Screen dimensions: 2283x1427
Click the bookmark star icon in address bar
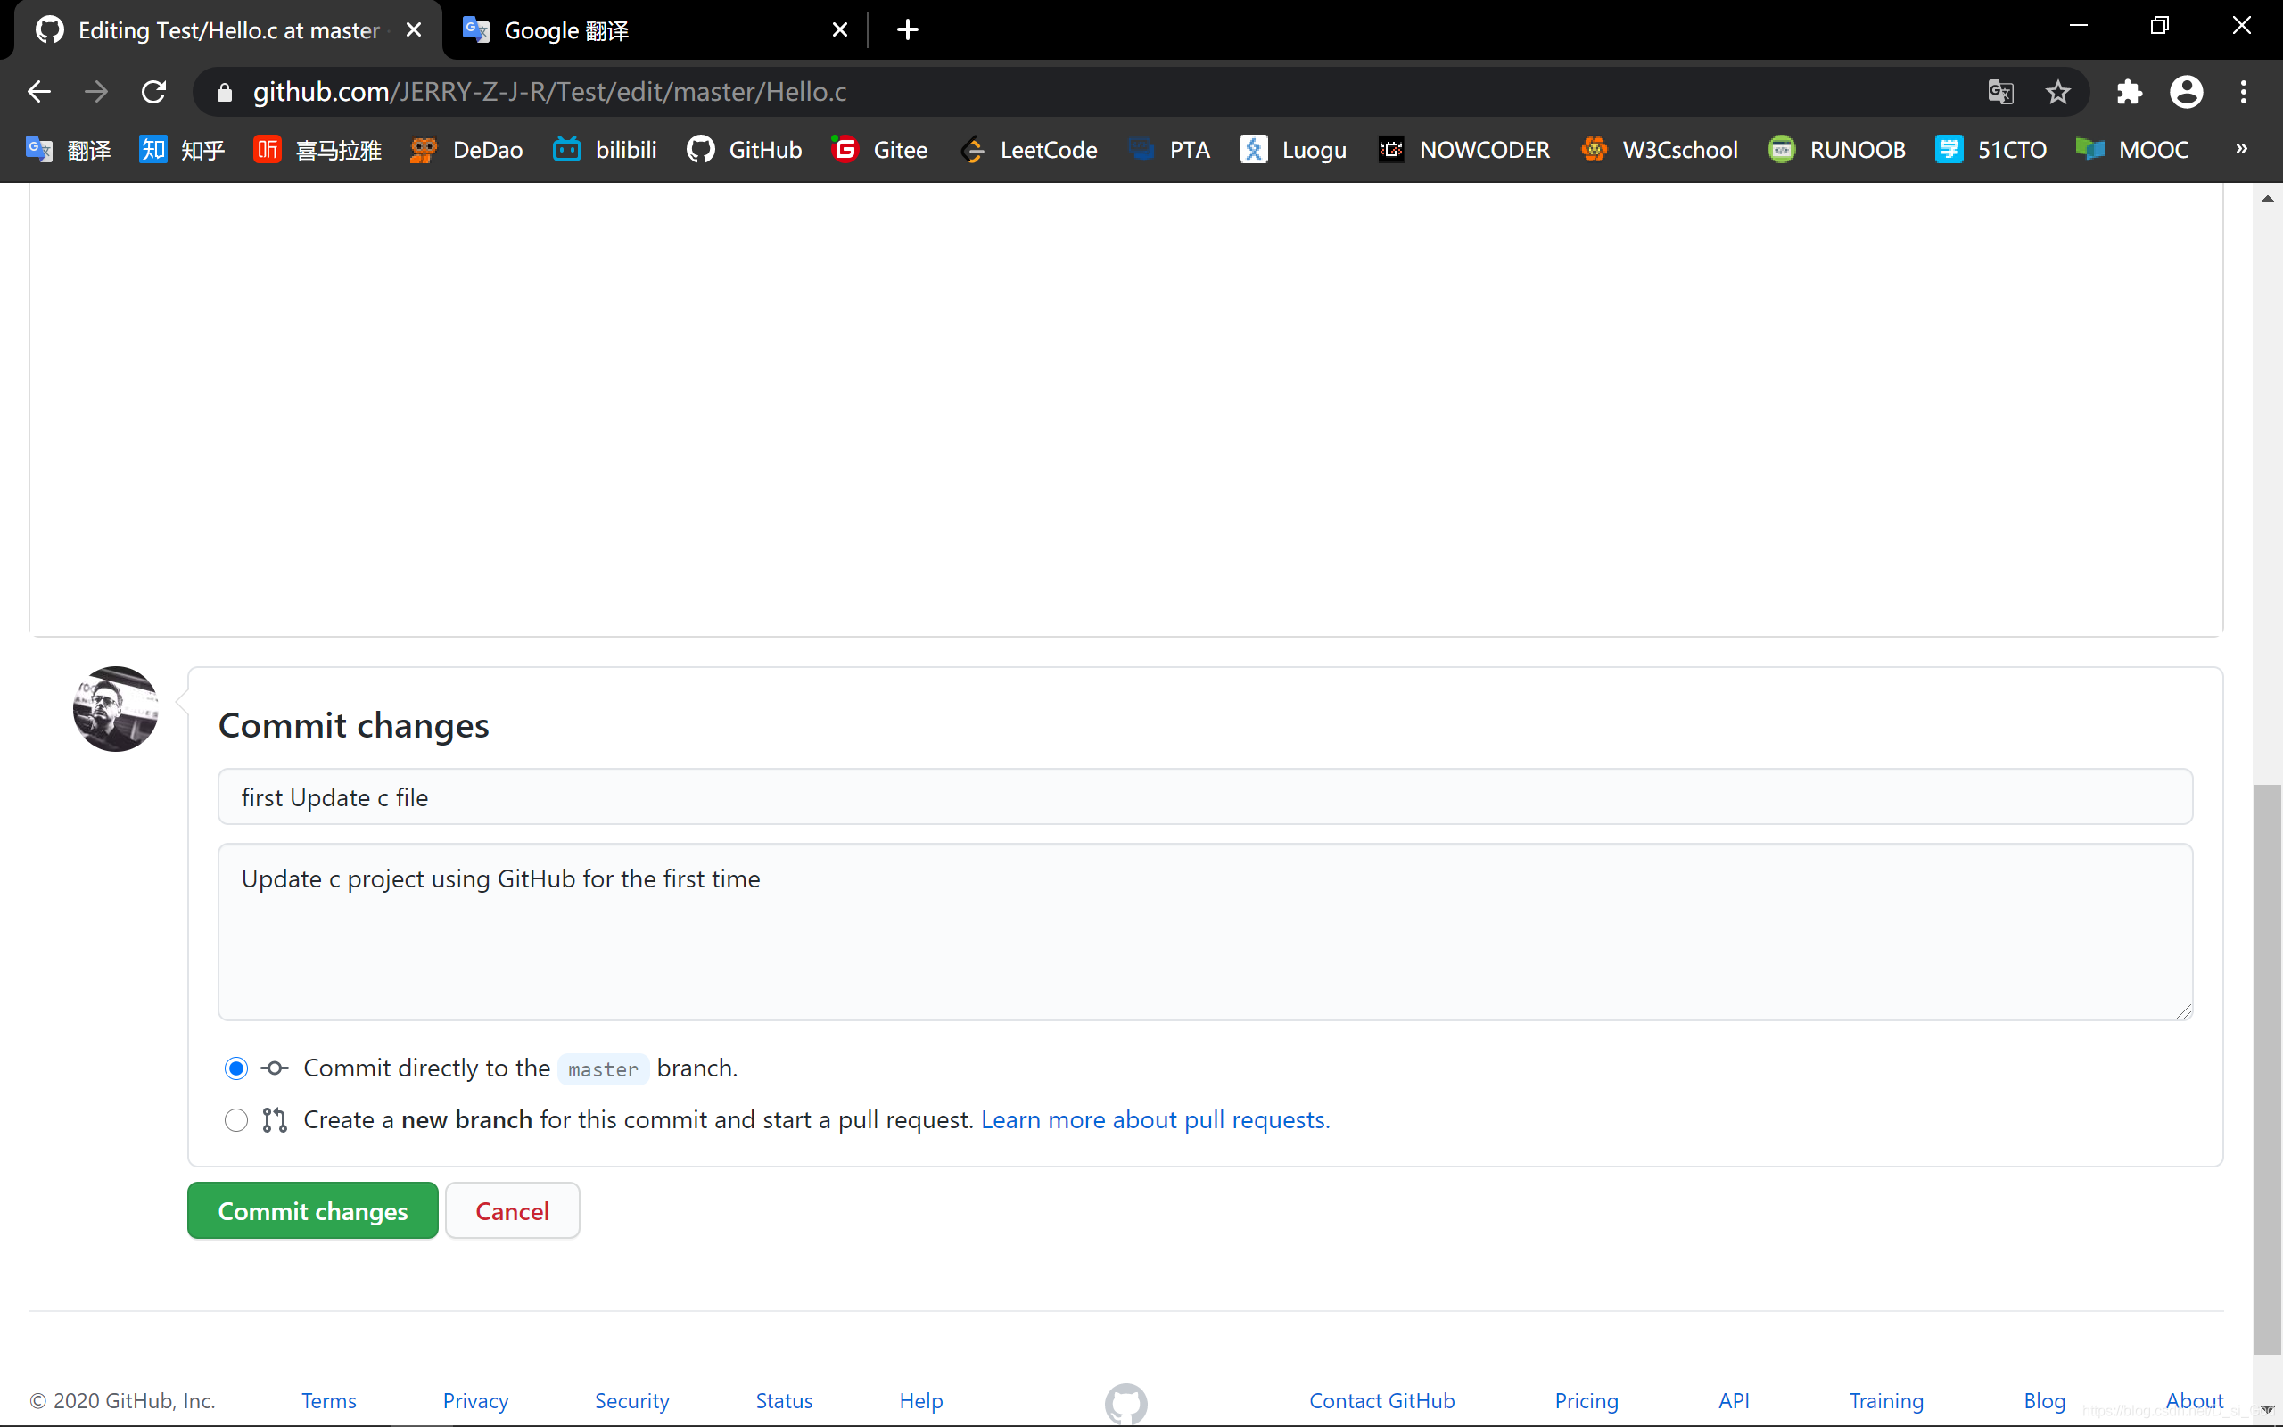pyautogui.click(x=2057, y=92)
